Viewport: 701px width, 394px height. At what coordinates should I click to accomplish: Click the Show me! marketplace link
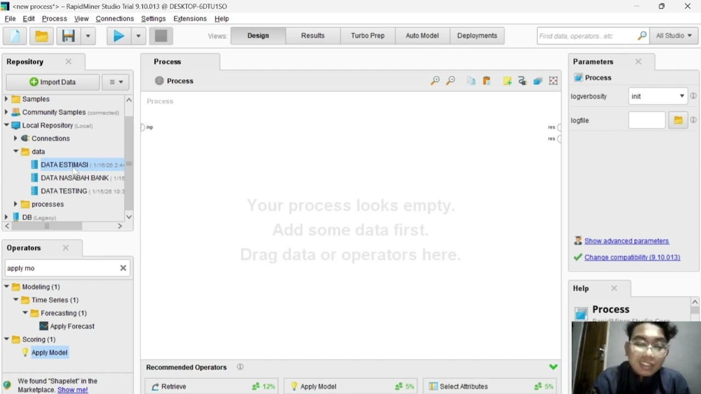(72, 390)
